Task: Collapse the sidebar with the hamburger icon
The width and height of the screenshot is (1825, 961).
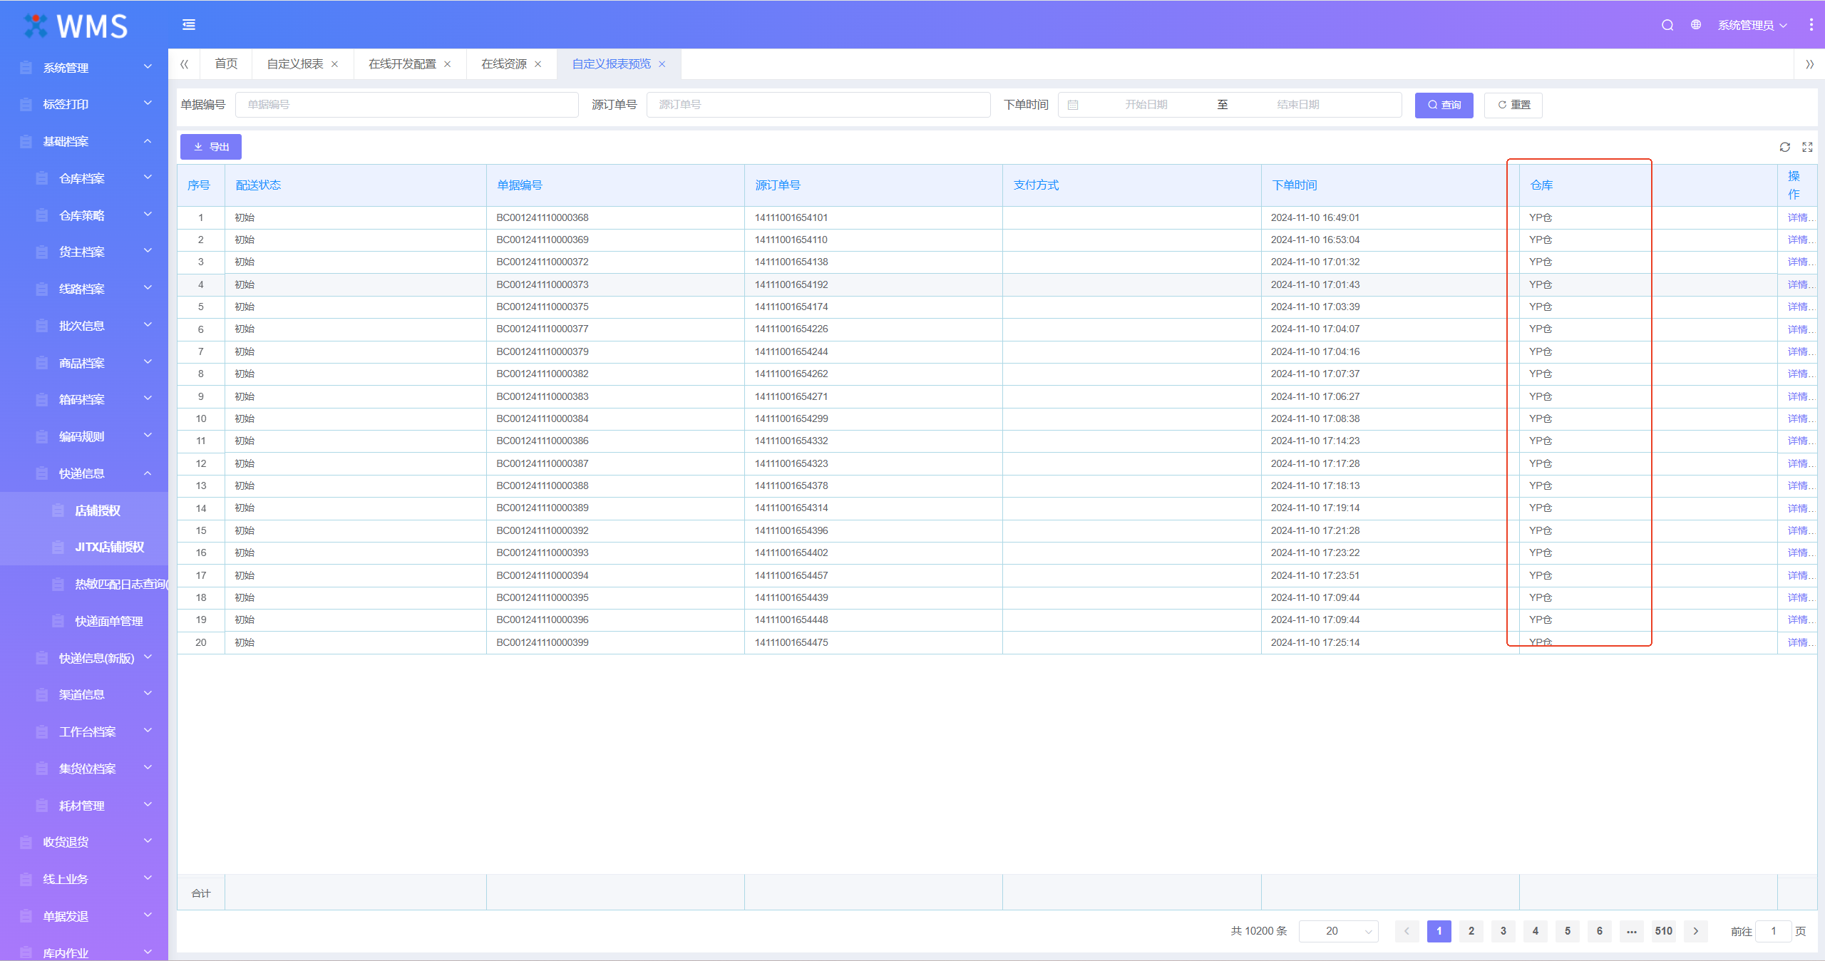Action: tap(189, 25)
